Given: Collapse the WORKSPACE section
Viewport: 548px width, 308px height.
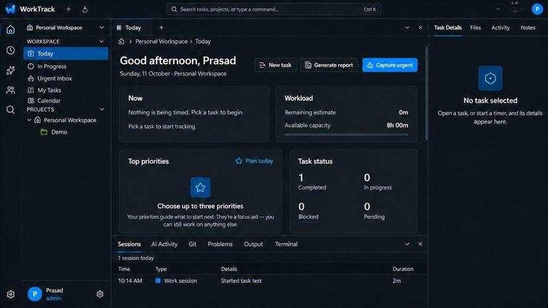Looking at the screenshot, I should [x=101, y=42].
